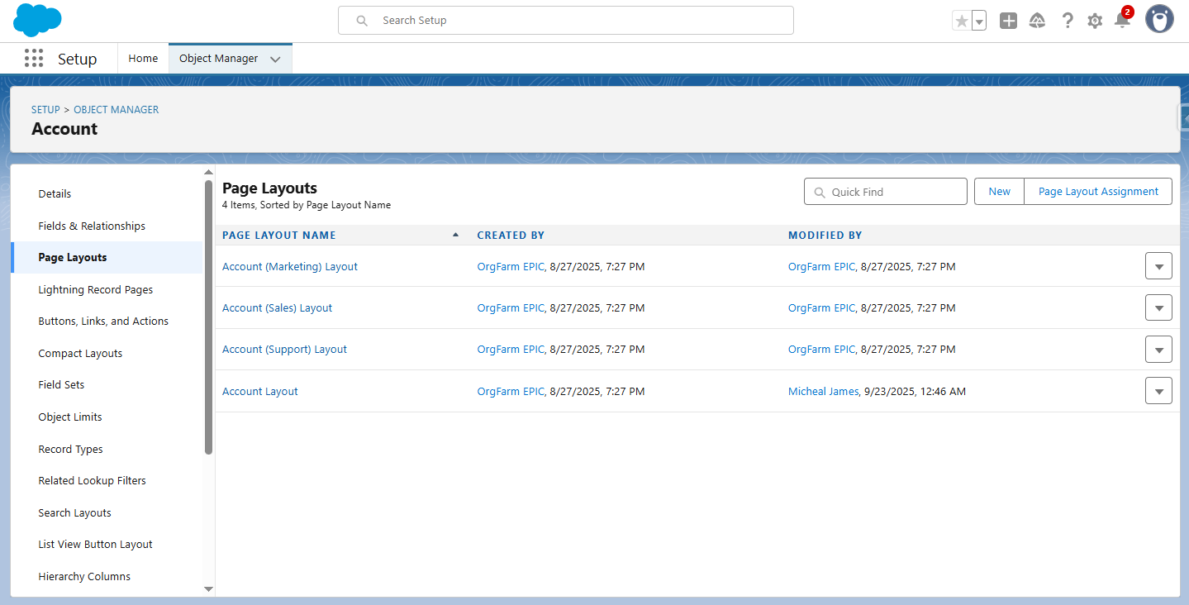Click the sidebar scroll up arrow
This screenshot has width=1189, height=605.
tap(208, 172)
